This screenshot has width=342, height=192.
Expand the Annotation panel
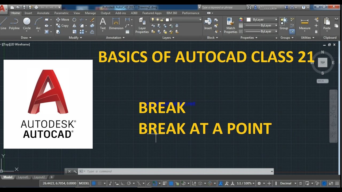115,38
